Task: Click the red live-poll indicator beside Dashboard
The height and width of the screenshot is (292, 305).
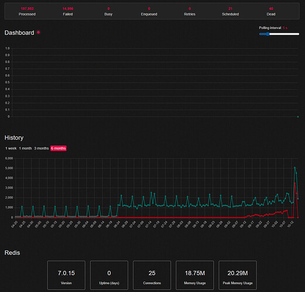Action: (39, 32)
